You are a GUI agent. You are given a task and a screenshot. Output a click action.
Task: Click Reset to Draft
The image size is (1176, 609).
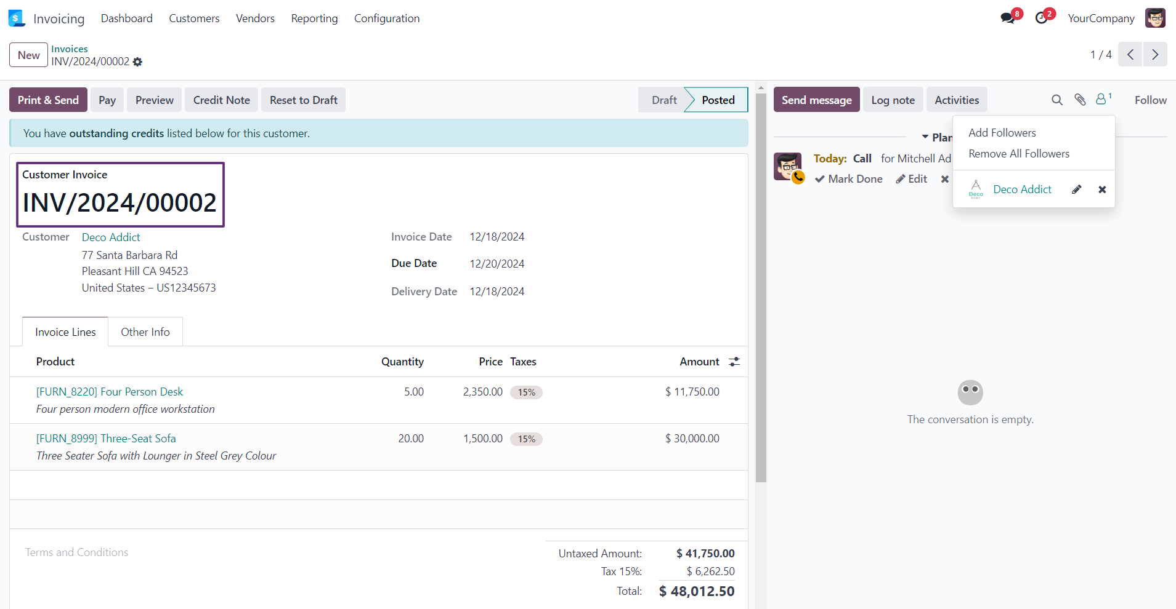click(303, 100)
